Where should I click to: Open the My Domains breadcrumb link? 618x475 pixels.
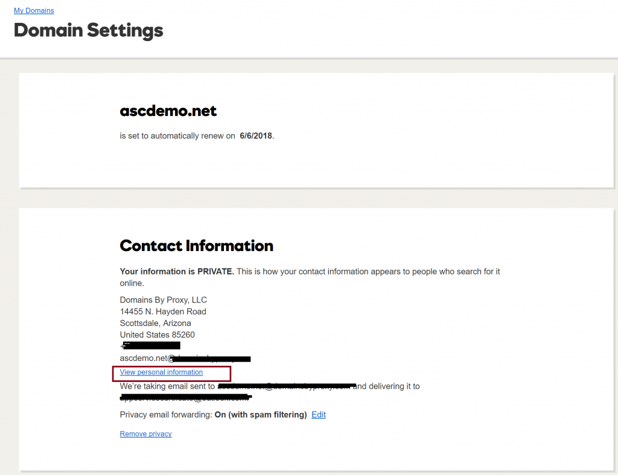tap(34, 11)
